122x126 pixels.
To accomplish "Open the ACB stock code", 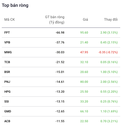I will 7,121.
